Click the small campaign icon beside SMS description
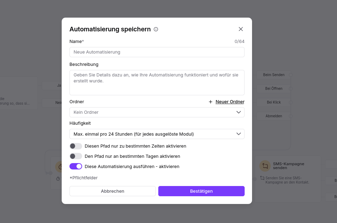 [x=262, y=178]
